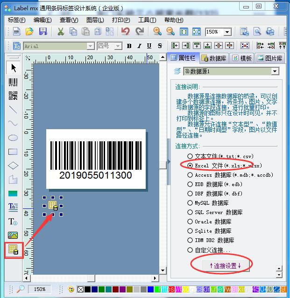The height and width of the screenshot is (298, 290).
Task: Switch to the 图片库 tab
Action: tap(270, 58)
